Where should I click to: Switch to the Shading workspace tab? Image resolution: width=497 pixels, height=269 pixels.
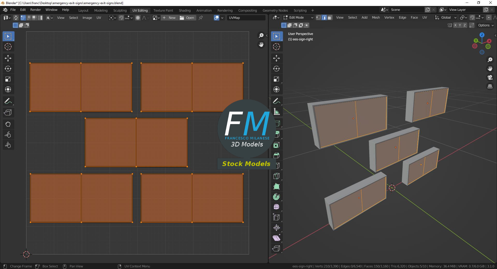pyautogui.click(x=185, y=10)
